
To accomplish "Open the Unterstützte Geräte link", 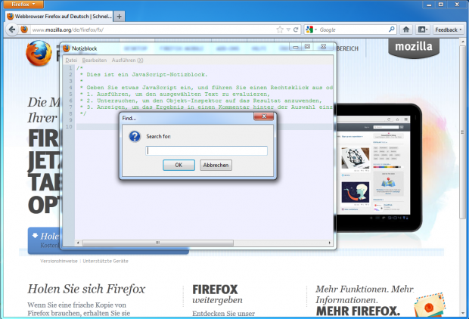I will click(106, 261).
